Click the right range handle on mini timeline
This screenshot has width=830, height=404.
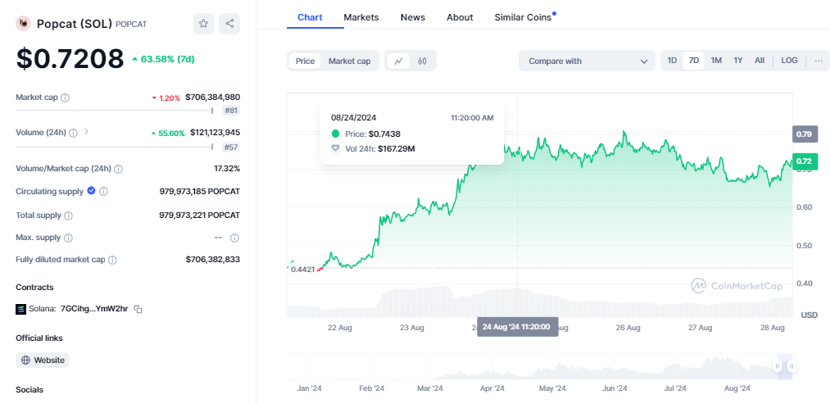(x=791, y=365)
